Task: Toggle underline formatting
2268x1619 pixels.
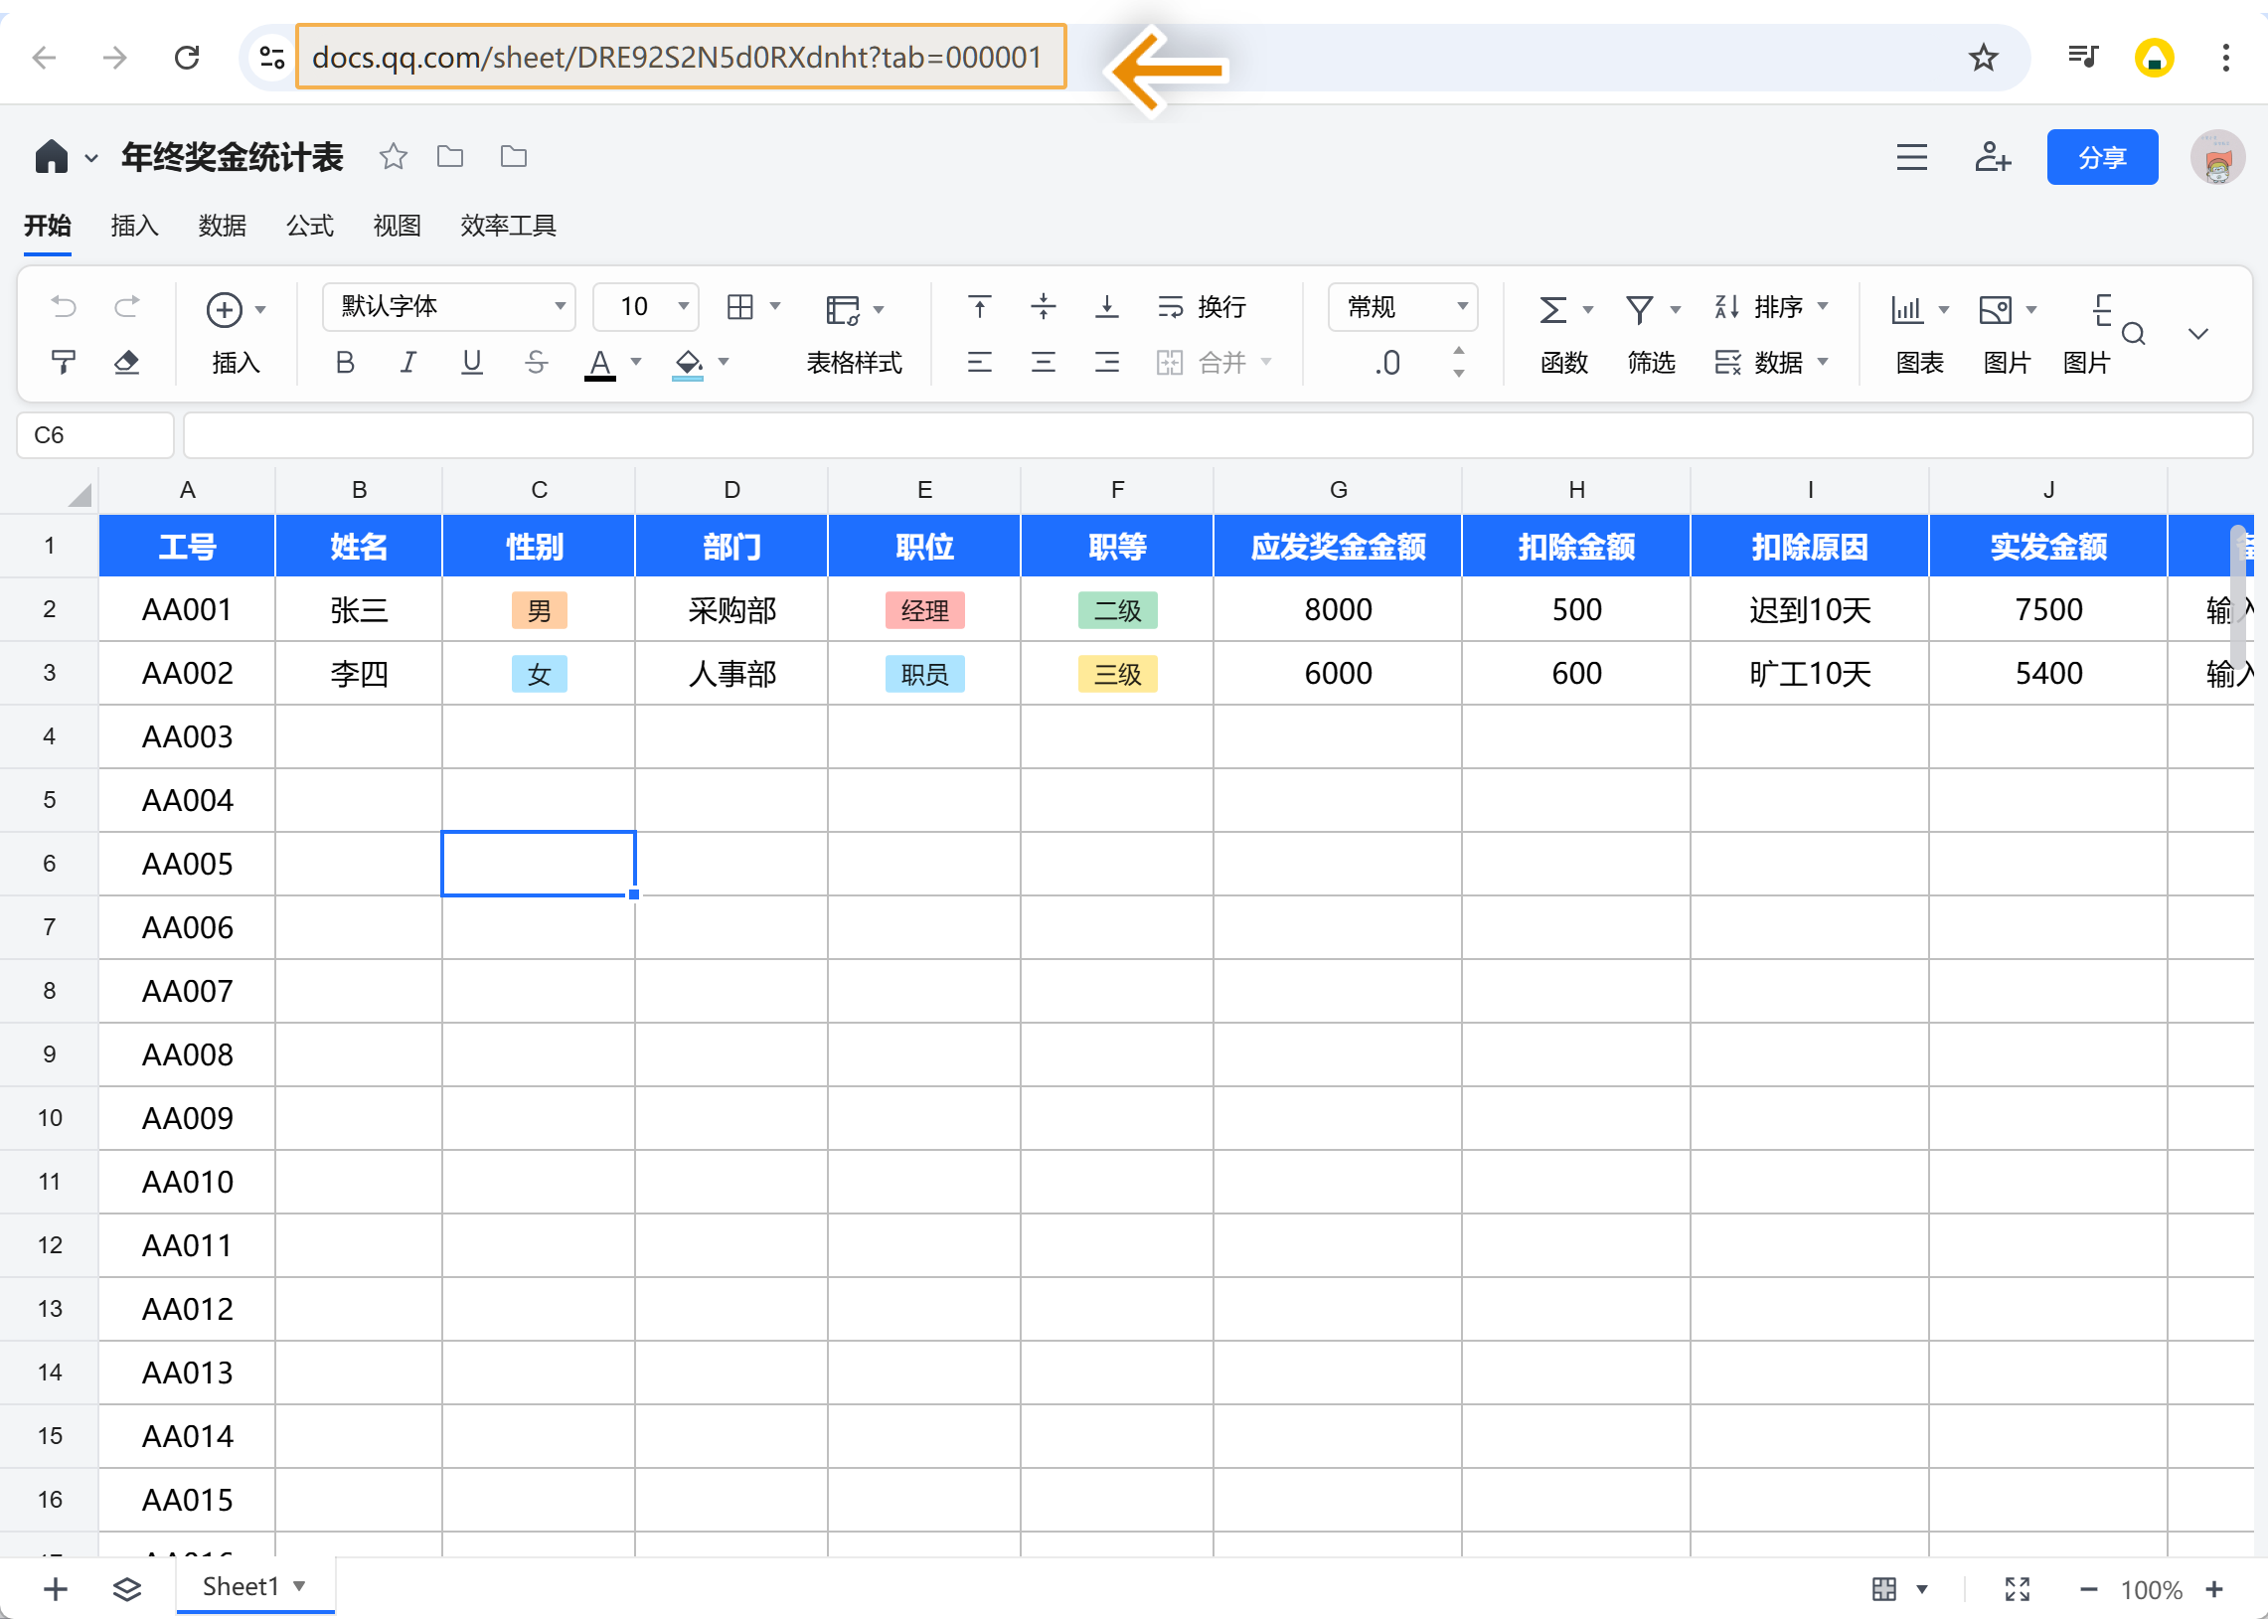Action: pos(471,362)
